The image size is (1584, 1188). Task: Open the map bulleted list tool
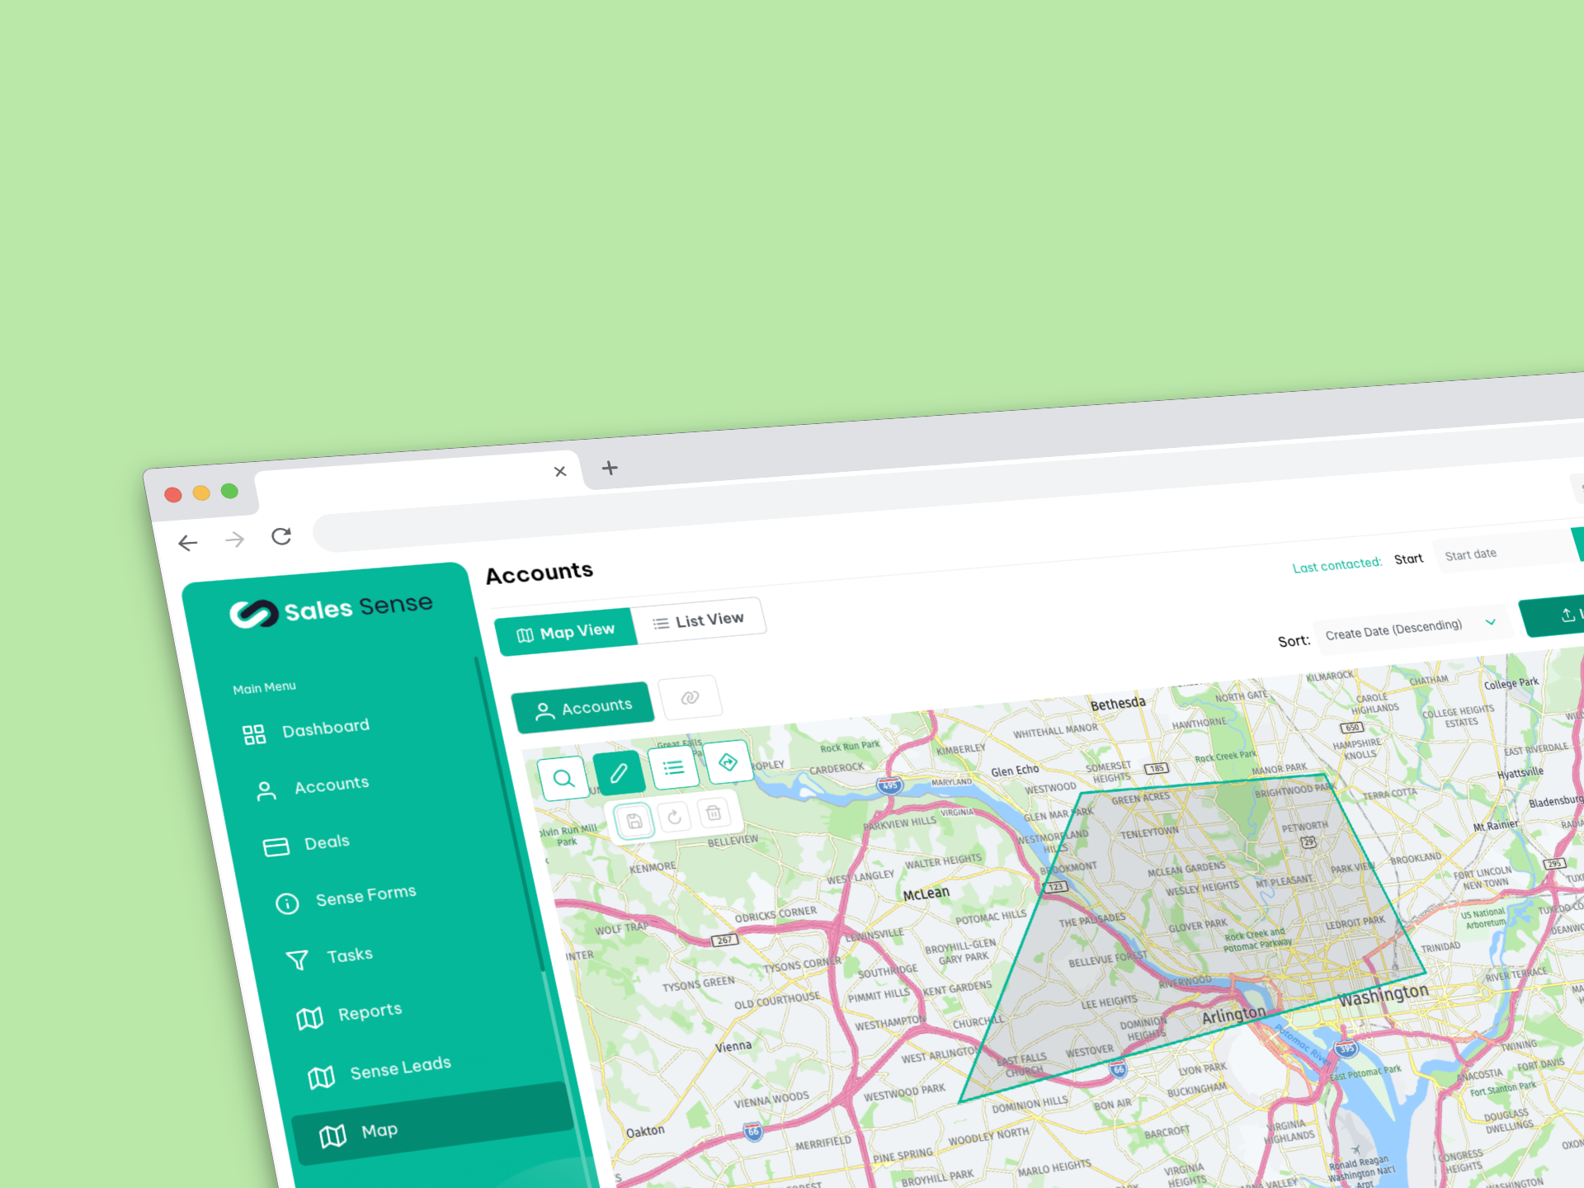pyautogui.click(x=674, y=767)
